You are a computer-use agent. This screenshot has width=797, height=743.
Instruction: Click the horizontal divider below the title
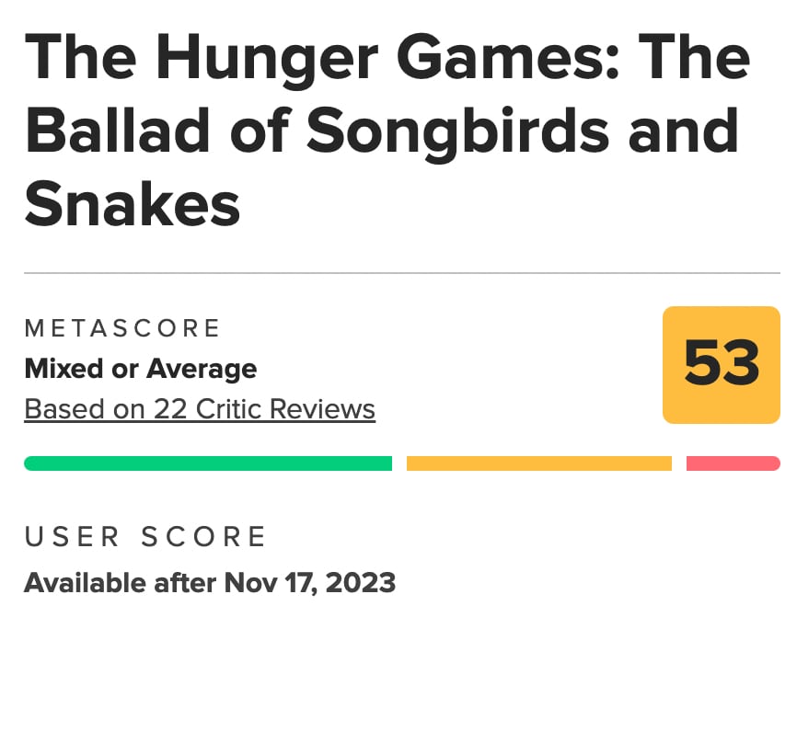398,271
